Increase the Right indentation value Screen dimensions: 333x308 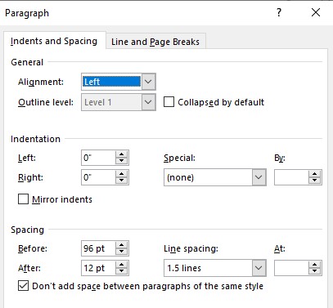[122, 174]
